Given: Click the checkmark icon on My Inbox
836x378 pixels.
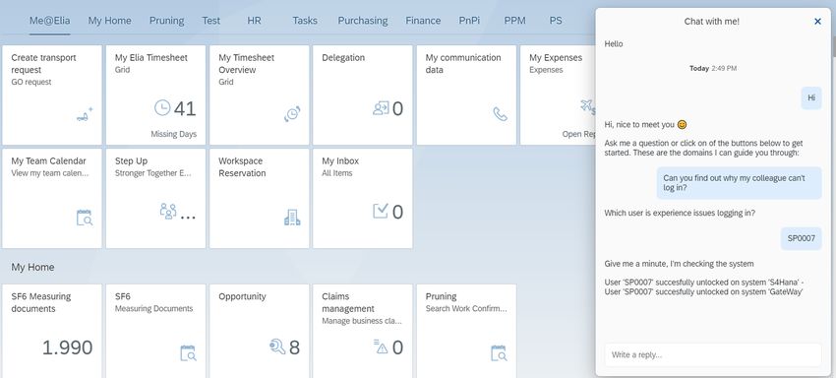Looking at the screenshot, I should (381, 211).
